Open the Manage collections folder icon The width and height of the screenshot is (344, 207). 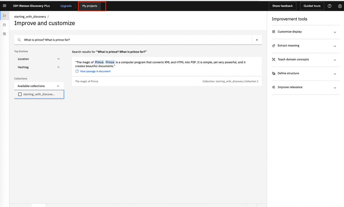pyautogui.click(x=5, y=25)
